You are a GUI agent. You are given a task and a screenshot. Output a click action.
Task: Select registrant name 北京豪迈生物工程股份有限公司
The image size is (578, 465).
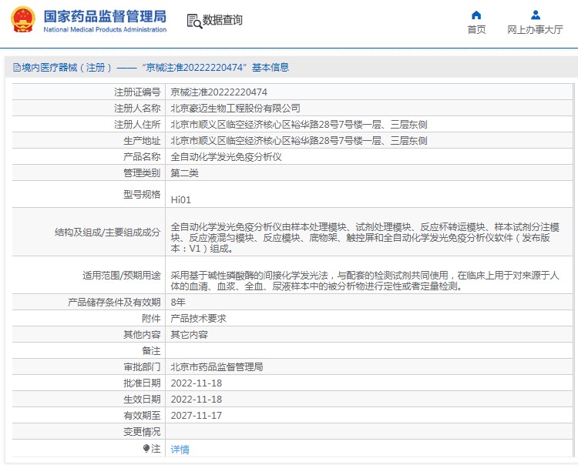pos(235,109)
